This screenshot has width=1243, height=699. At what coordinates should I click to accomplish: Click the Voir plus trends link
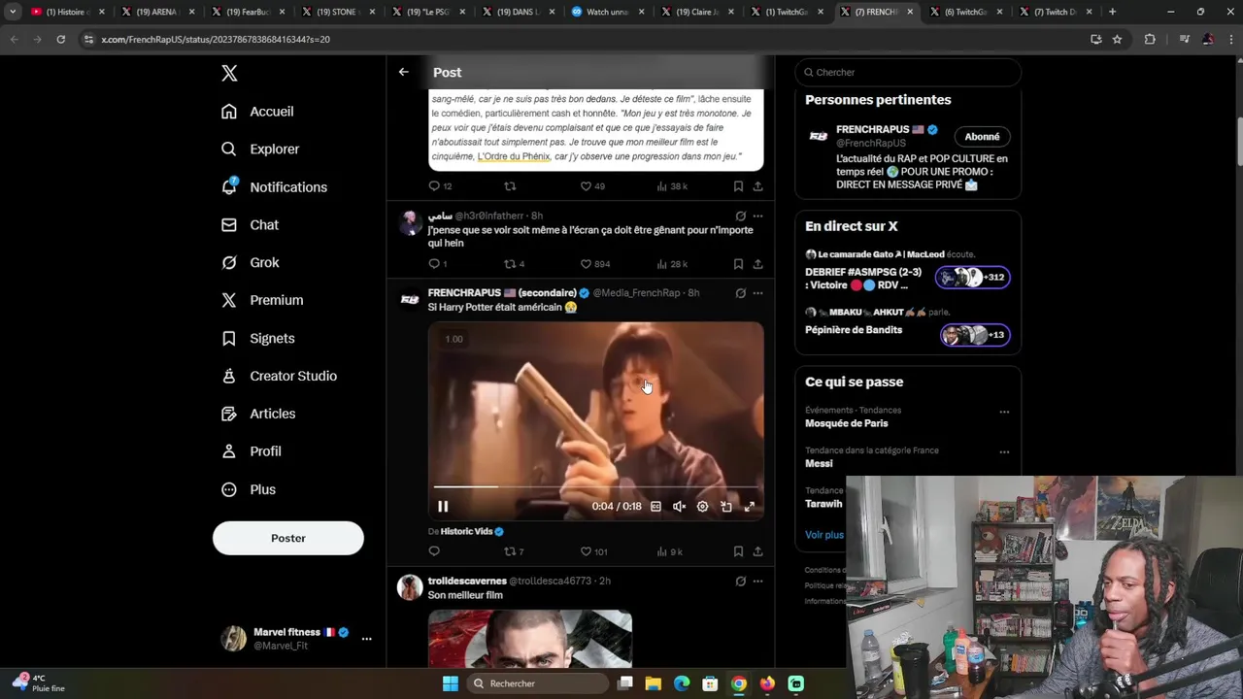[824, 535]
